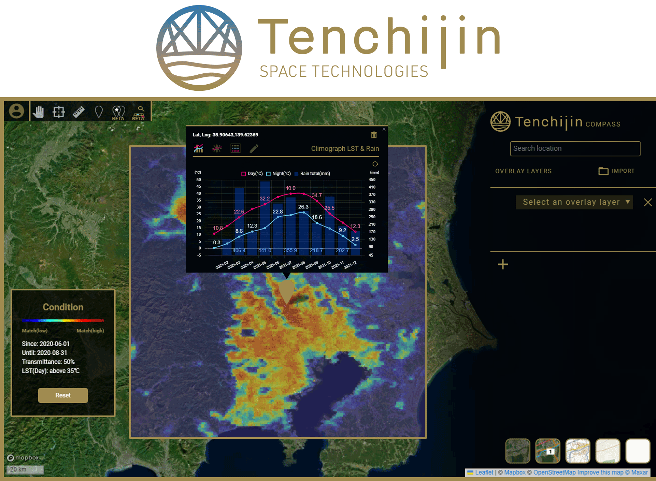Click the IMPORT folder button
Viewport: 656px width, 481px height.
[x=616, y=171]
